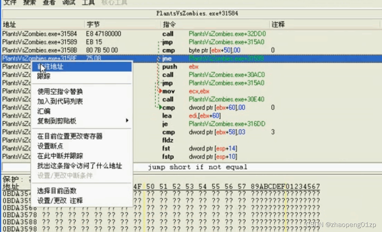Screen dimensions: 382x232
Task: Choose 前往地址 in the context menu
Action: (82, 67)
